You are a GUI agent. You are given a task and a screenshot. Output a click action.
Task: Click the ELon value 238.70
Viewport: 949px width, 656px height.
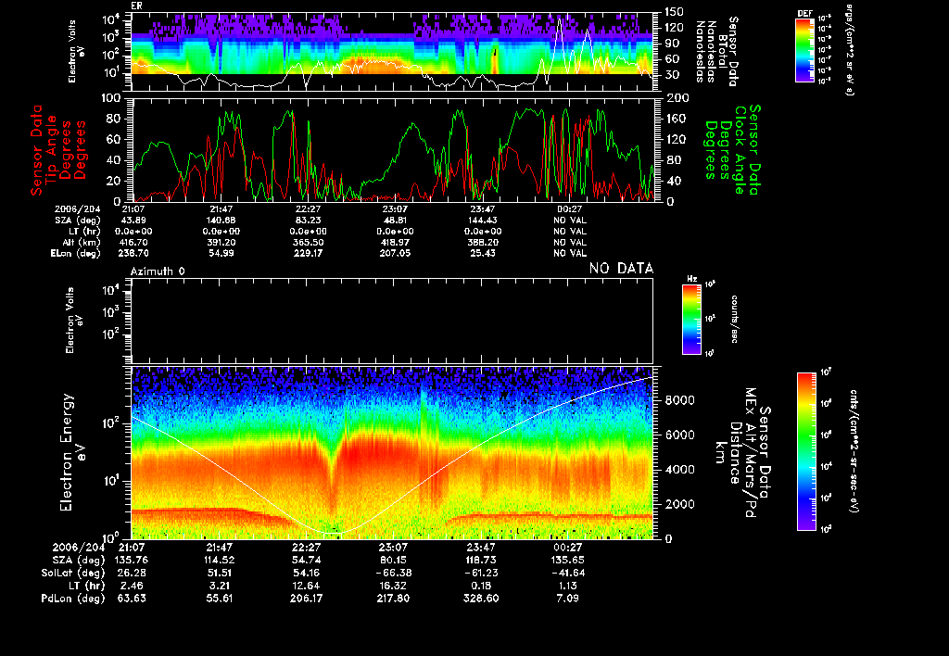(133, 253)
